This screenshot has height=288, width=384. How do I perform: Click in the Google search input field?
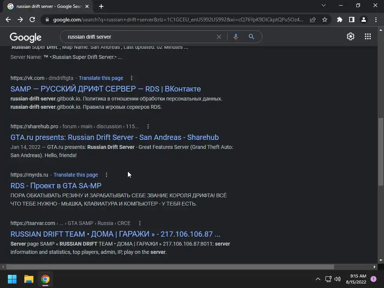coord(139,37)
